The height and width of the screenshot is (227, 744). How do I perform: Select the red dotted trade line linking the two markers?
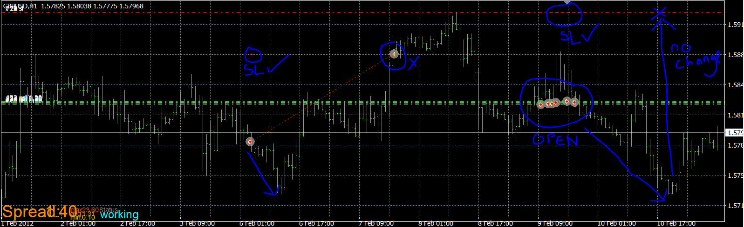322,98
